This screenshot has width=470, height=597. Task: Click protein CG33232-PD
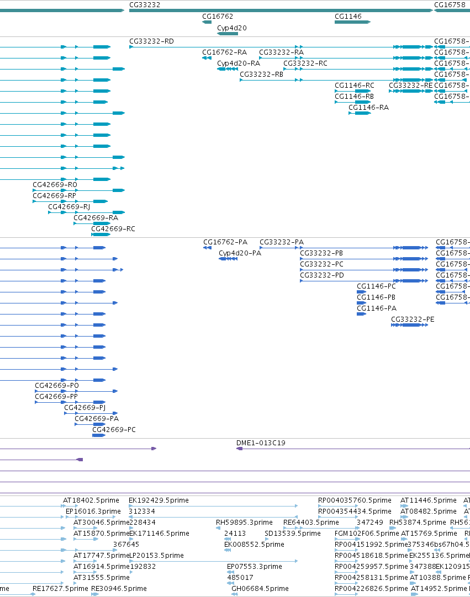point(364,281)
